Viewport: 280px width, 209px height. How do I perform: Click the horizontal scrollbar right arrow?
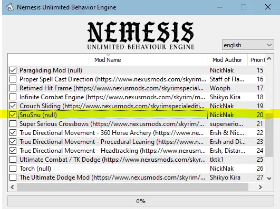coord(260,187)
